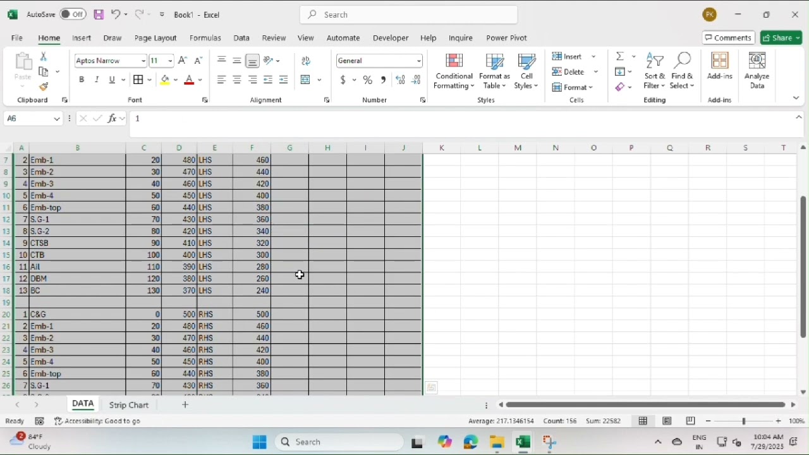
Task: Click the Share button
Action: pyautogui.click(x=781, y=38)
